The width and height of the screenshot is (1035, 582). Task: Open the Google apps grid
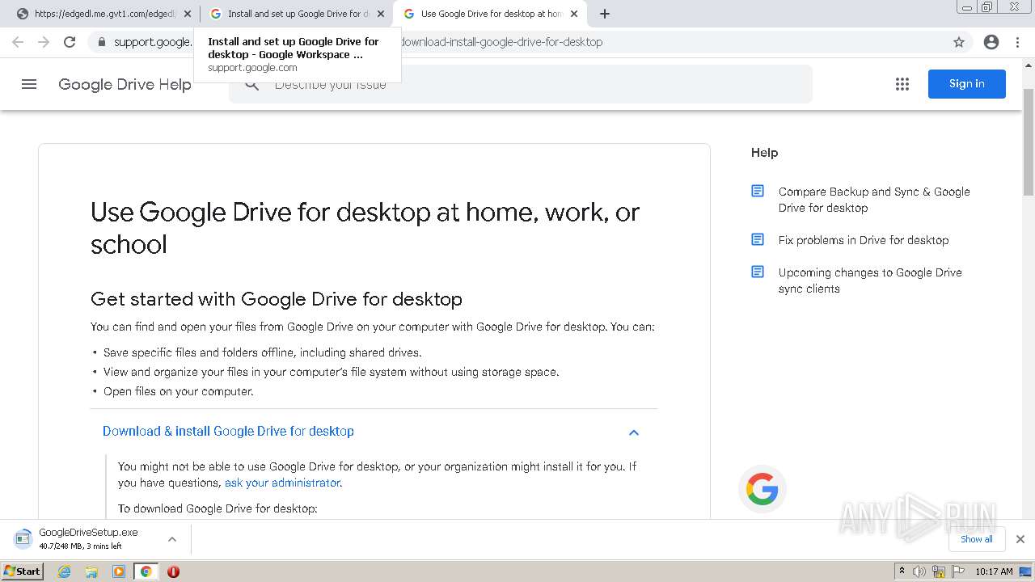pos(902,84)
